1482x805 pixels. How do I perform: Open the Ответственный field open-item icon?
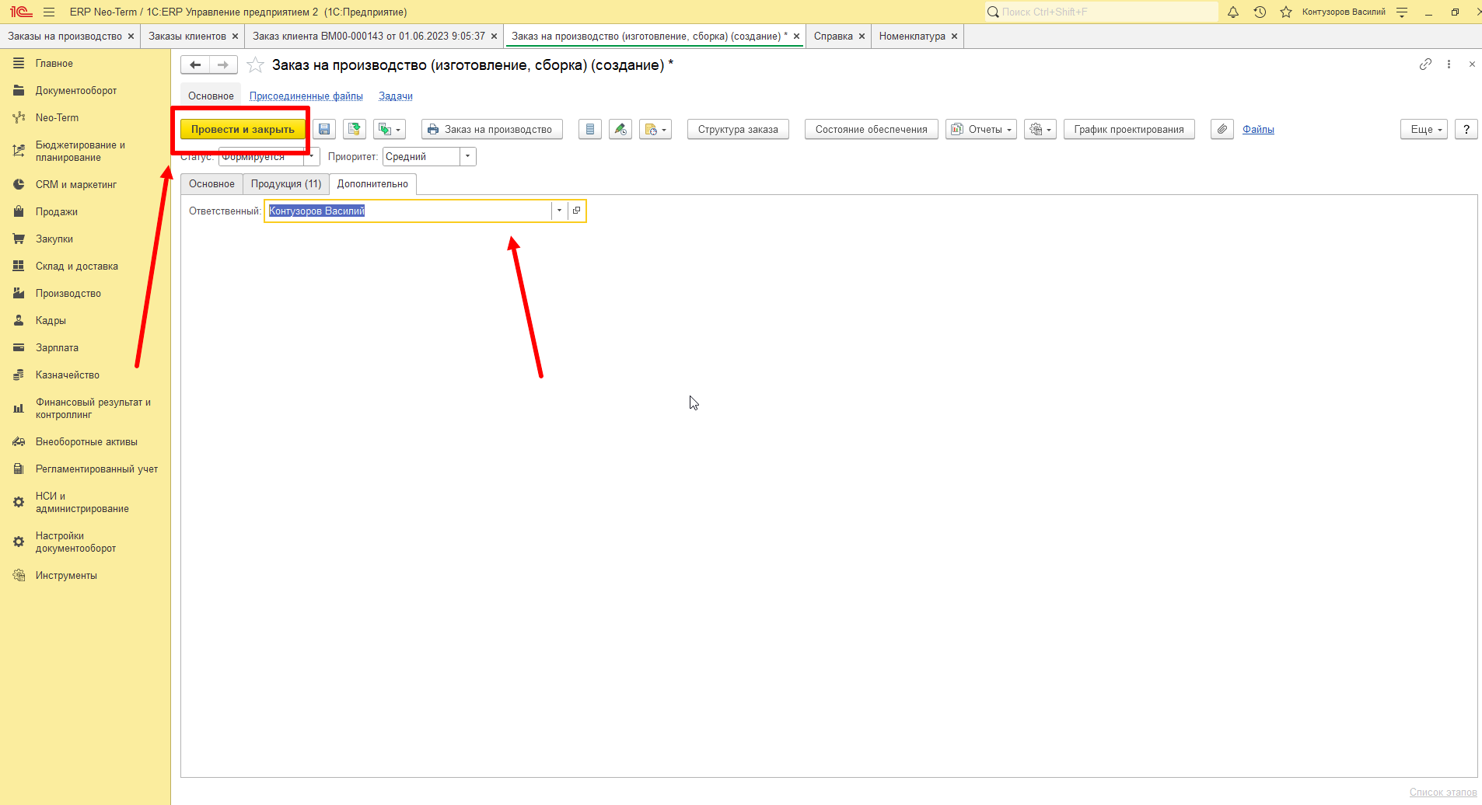pyautogui.click(x=576, y=211)
